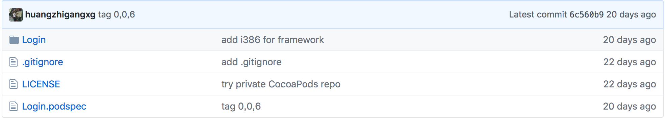Open the .gitignore file
This screenshot has height=121, width=666.
(43, 62)
